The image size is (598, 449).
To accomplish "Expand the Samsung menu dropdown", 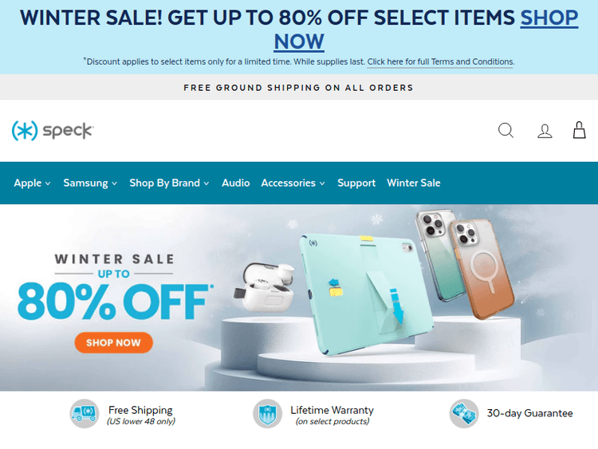I will [90, 183].
